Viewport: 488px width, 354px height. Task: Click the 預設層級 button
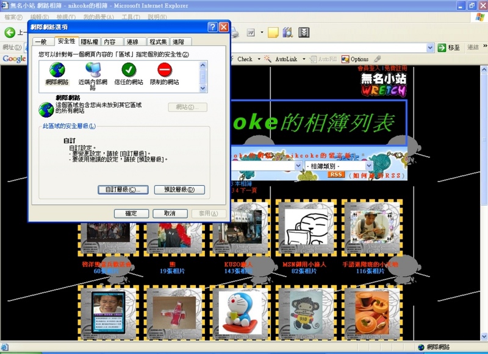[x=179, y=189]
